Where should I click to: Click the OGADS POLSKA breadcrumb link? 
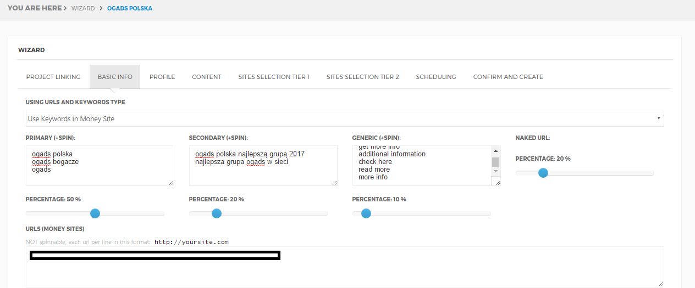click(130, 9)
